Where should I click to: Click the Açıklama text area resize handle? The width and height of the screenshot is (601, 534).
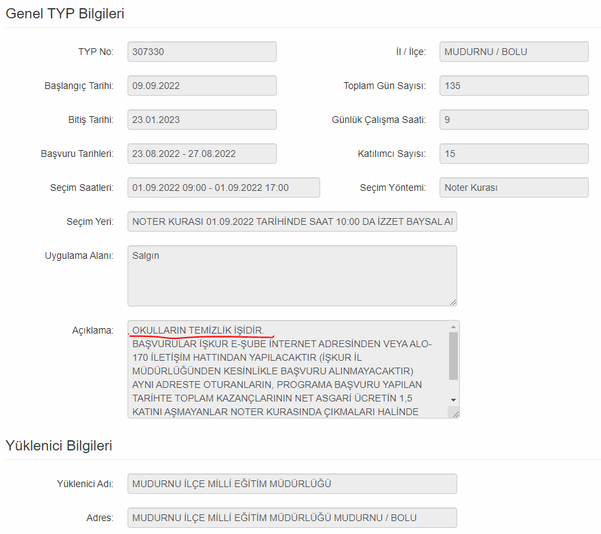tap(455, 413)
